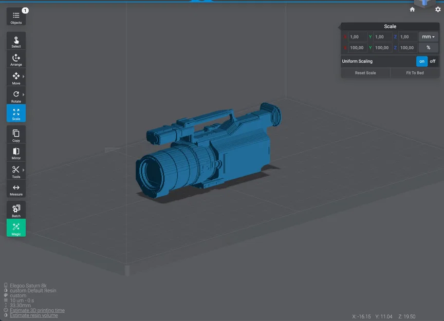
Task: Turn Uniform Scaling on
Action: coord(421,61)
